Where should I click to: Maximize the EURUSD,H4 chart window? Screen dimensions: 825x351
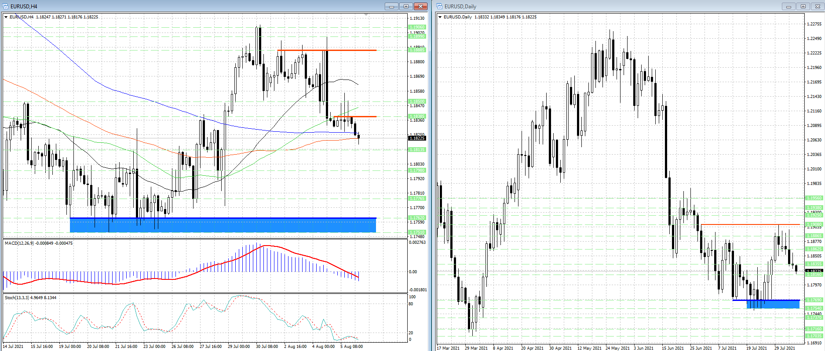click(x=406, y=6)
